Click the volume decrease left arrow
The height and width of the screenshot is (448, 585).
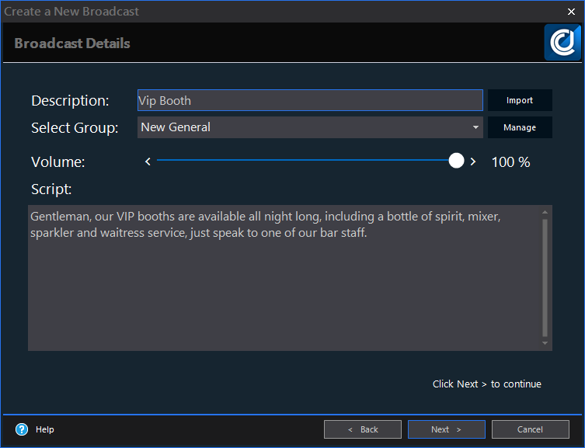coord(148,161)
